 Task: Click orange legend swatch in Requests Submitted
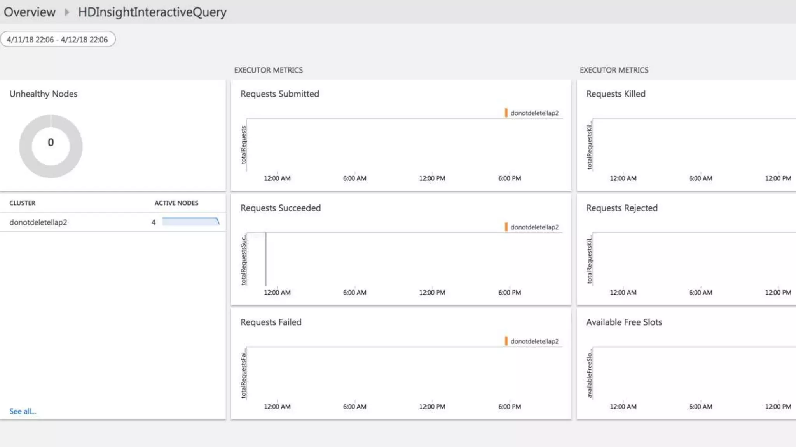tap(506, 113)
